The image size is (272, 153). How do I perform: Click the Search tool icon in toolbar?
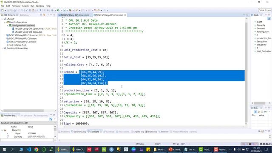click(77, 10)
